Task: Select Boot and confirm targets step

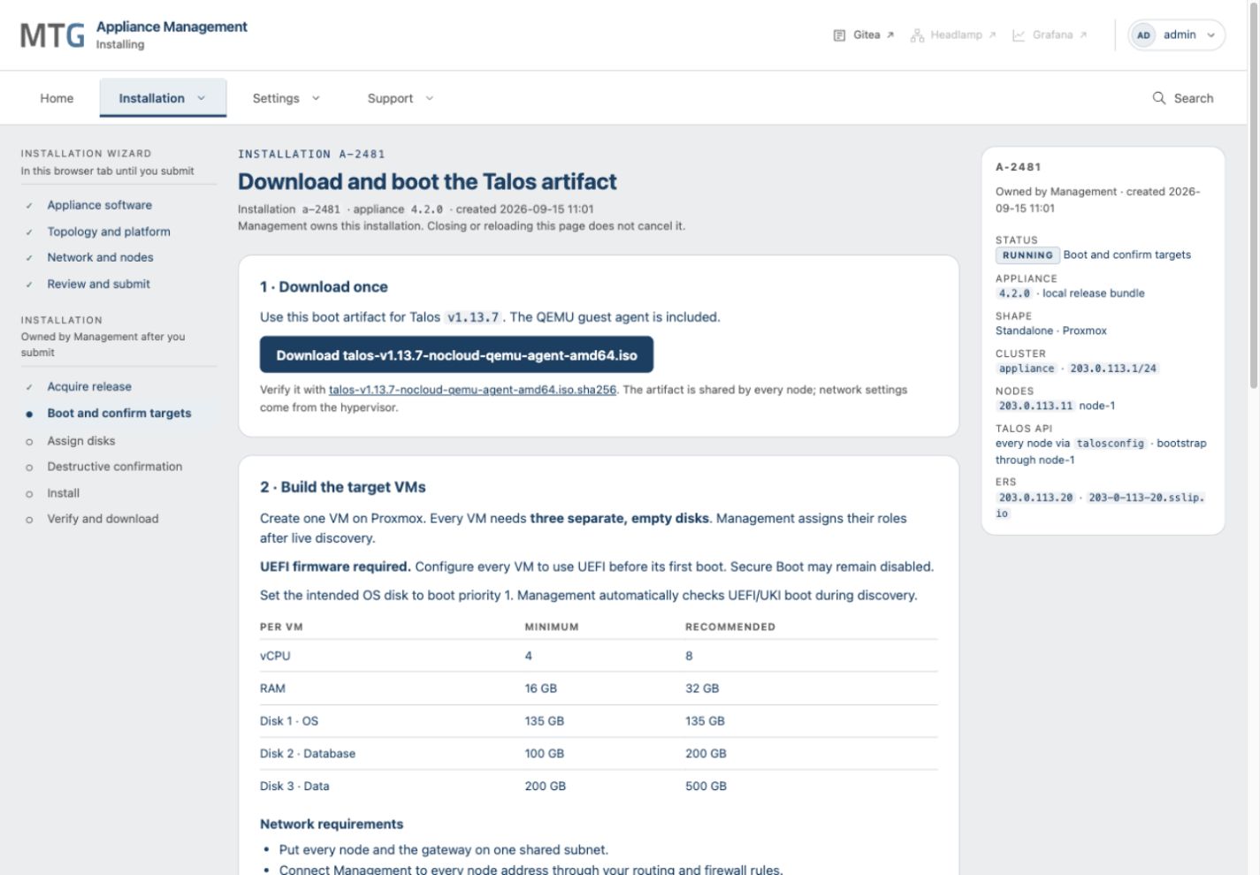Action: pyautogui.click(x=119, y=413)
